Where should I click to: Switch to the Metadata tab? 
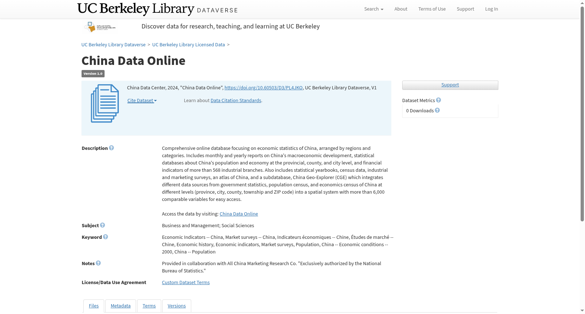click(x=121, y=306)
